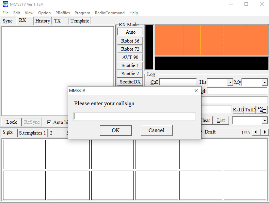Select Auto RX mode
The image size is (269, 203).
[130, 32]
